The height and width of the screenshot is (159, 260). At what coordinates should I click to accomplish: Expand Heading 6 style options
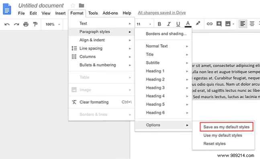point(164,113)
